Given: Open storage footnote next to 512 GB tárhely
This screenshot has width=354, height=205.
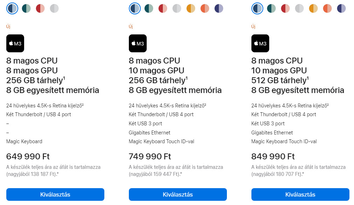Looking at the screenshot, I should coord(308,78).
